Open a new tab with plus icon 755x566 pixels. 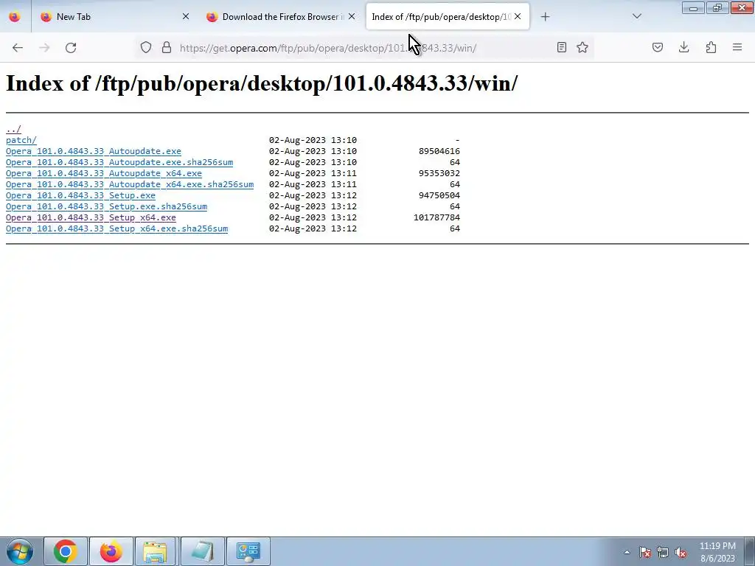click(x=545, y=17)
